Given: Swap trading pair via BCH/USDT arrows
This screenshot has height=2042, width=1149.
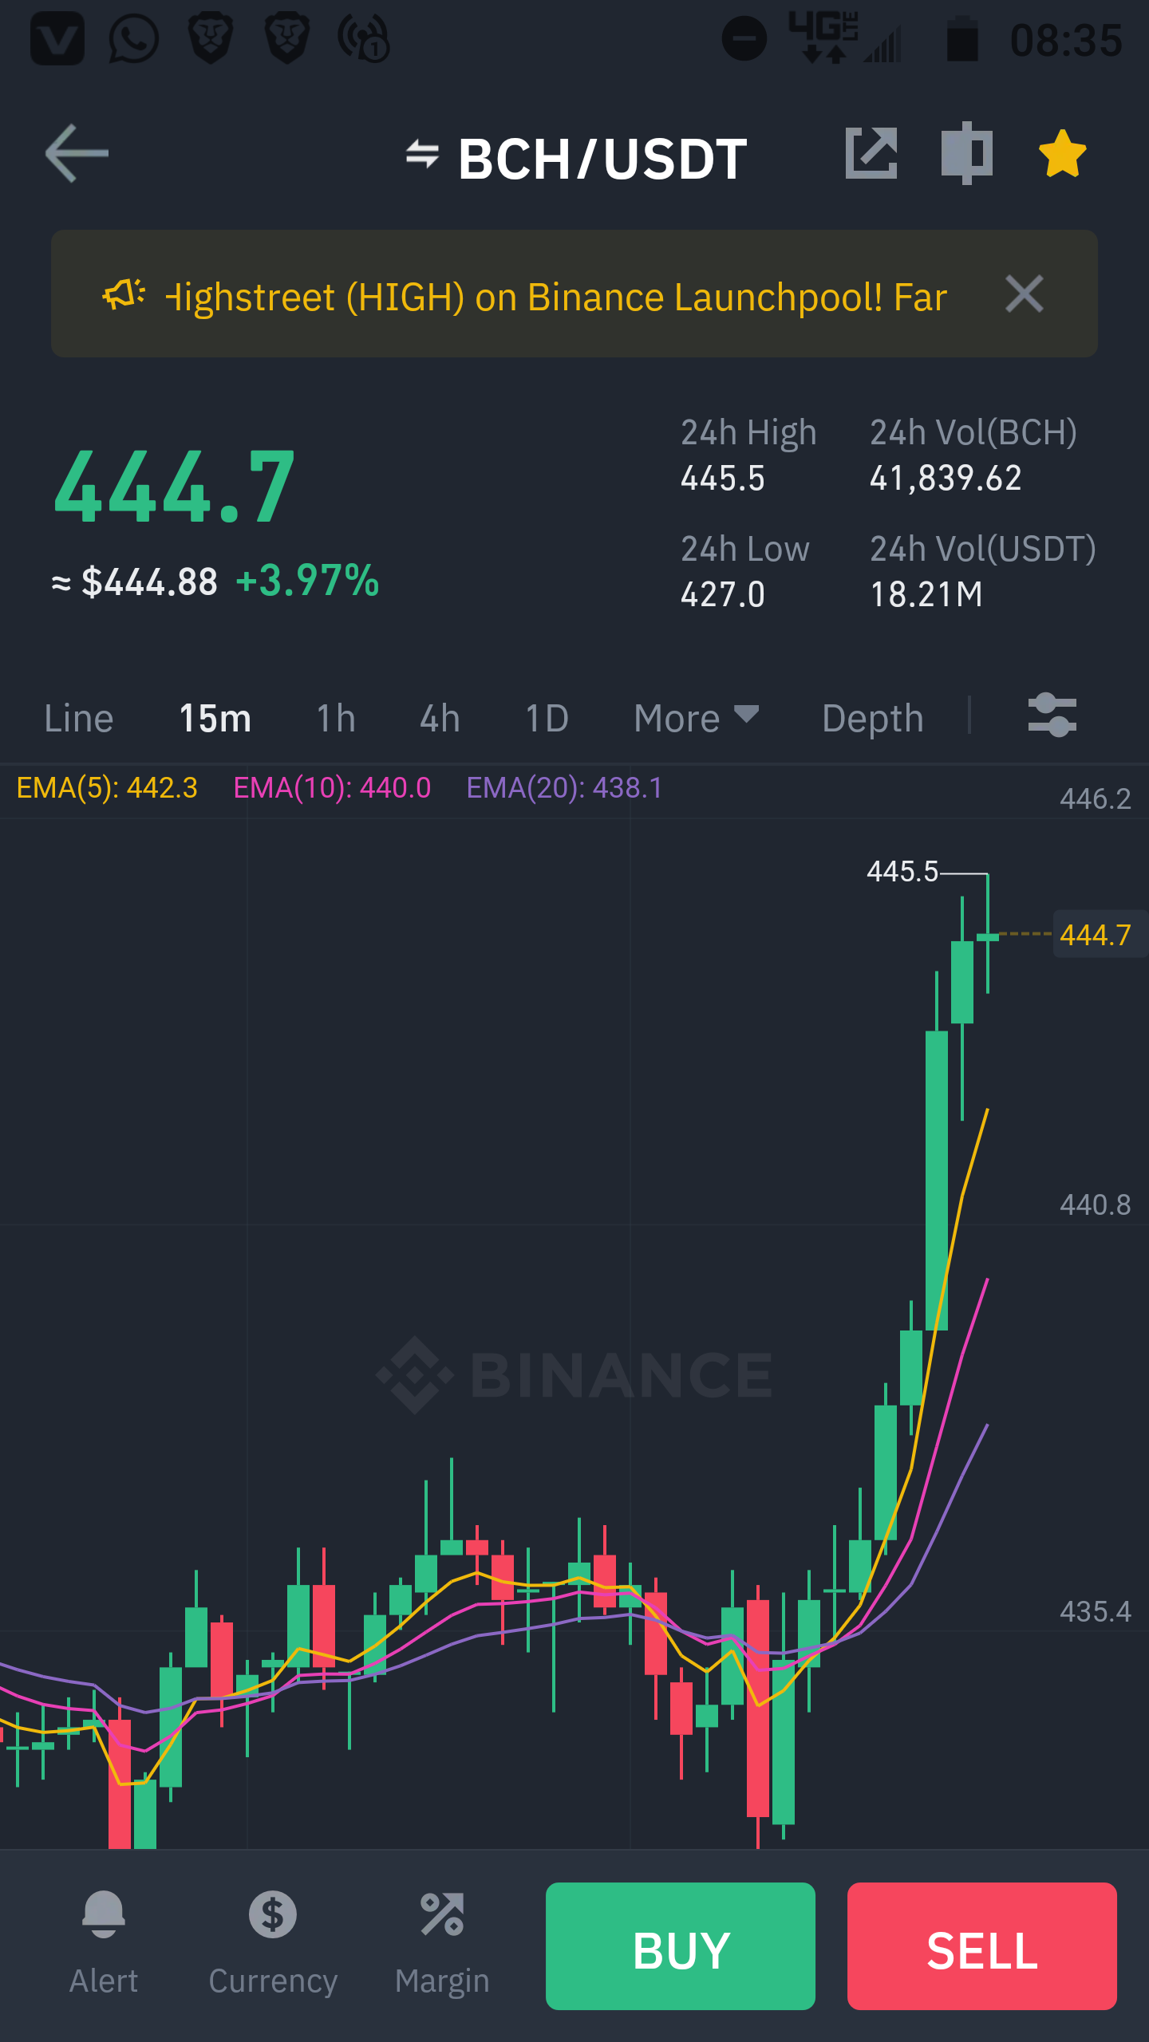Looking at the screenshot, I should pyautogui.click(x=422, y=154).
